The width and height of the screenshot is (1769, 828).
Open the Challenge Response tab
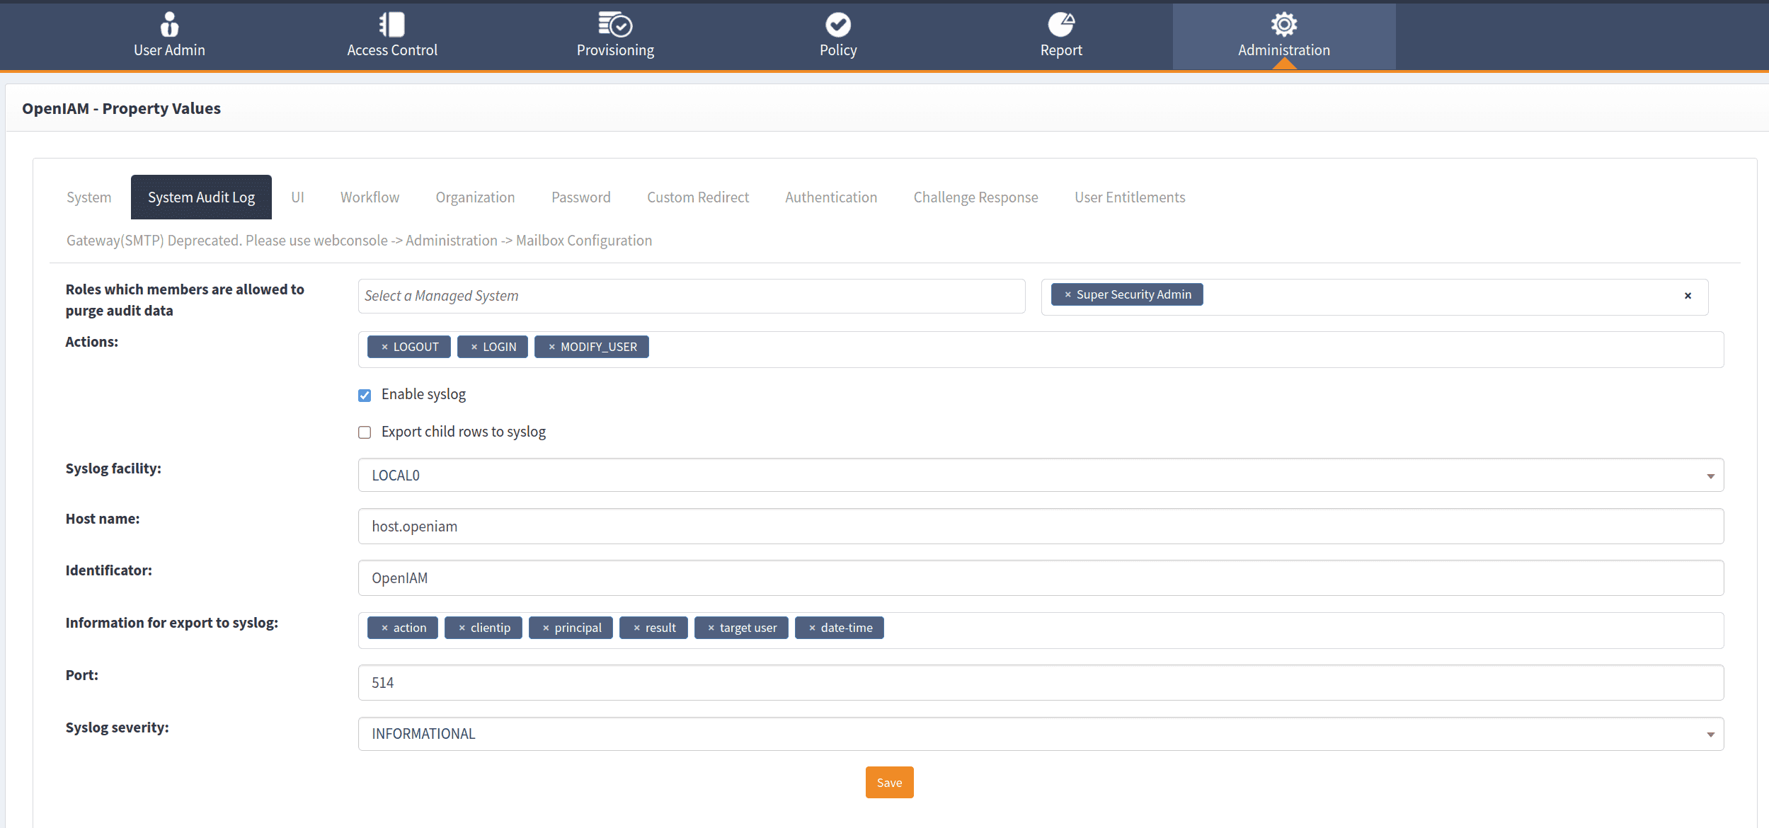(x=975, y=197)
